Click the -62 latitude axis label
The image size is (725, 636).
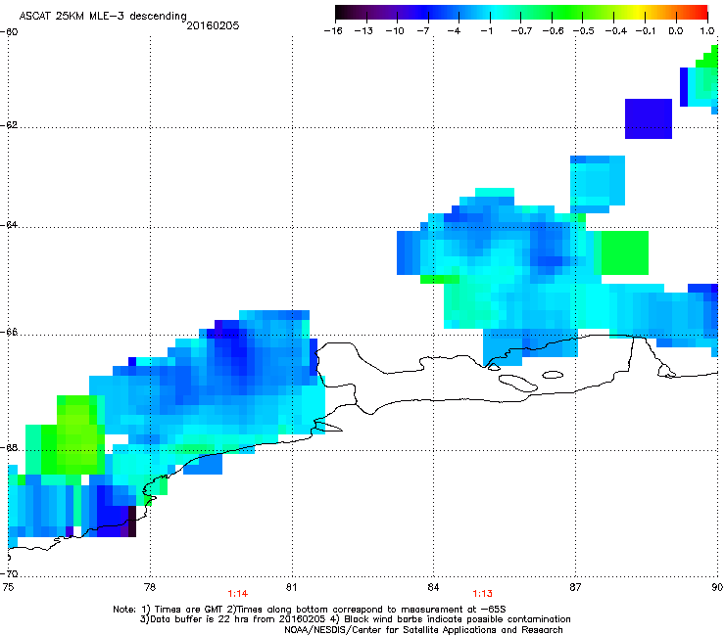point(9,125)
